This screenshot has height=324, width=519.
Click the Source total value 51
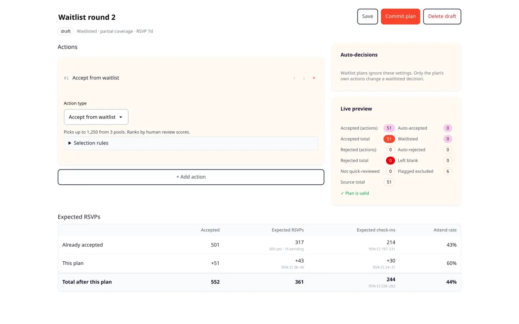pyautogui.click(x=389, y=182)
